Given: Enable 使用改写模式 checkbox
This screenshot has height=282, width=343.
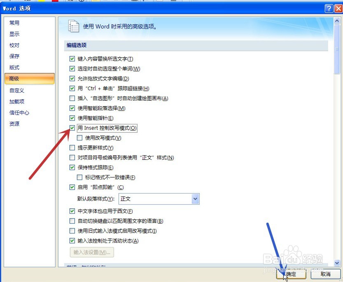Looking at the screenshot, I should [x=79, y=138].
